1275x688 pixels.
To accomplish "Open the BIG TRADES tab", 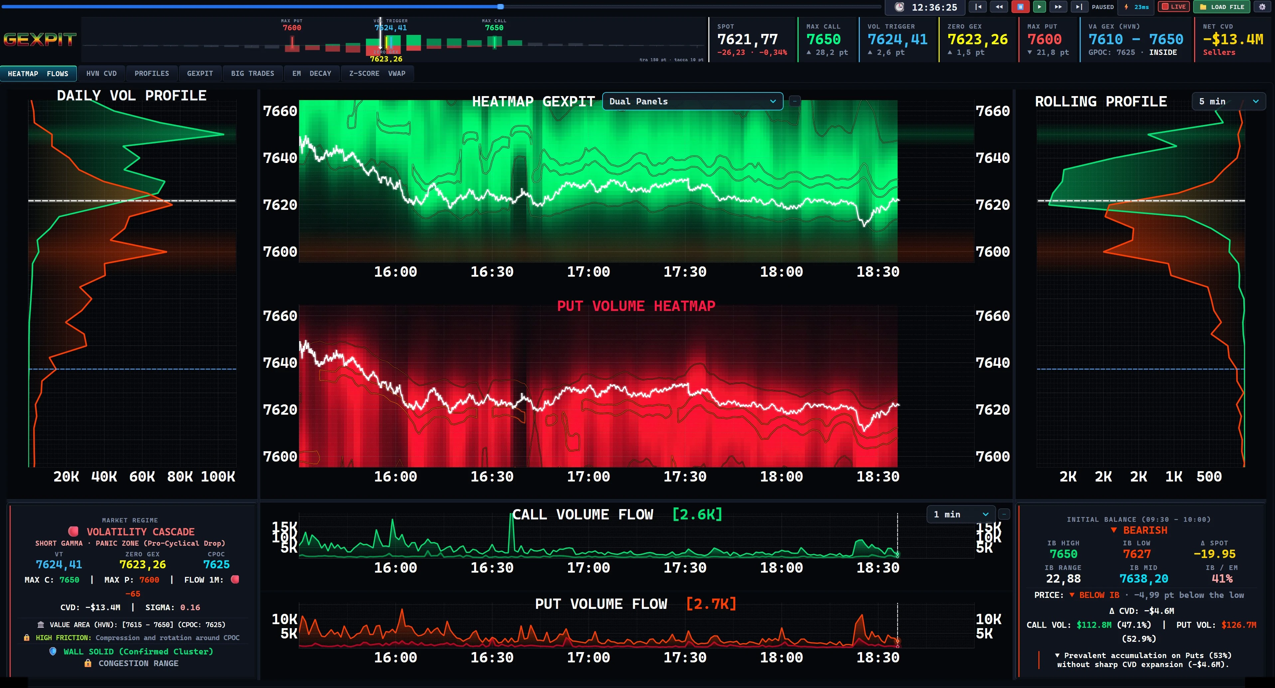I will point(253,74).
